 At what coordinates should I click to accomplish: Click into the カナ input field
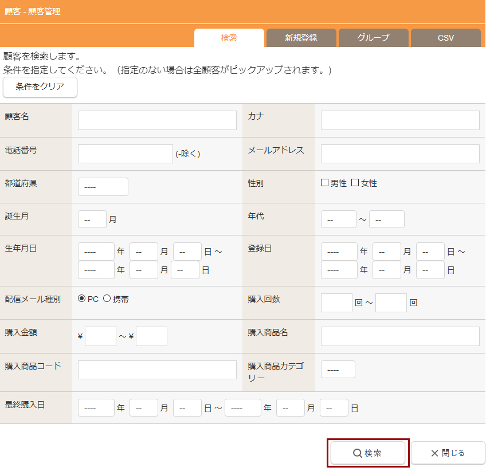400,120
